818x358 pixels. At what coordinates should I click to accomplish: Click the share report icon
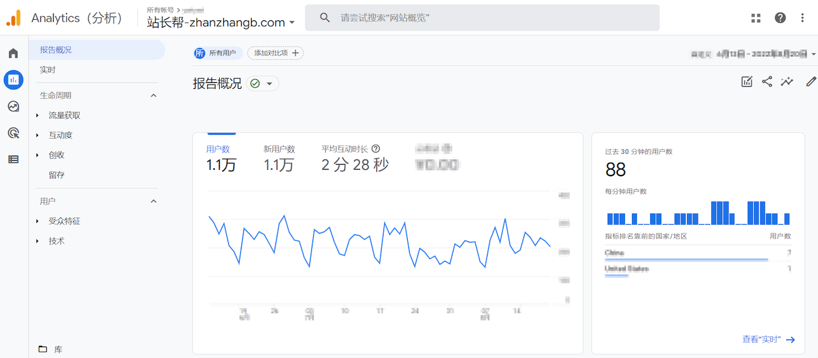767,82
